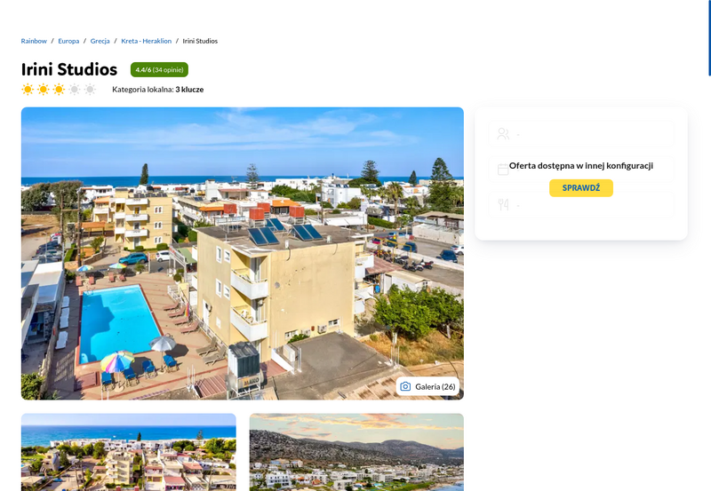Open the main hotel pool photo

coord(242,253)
